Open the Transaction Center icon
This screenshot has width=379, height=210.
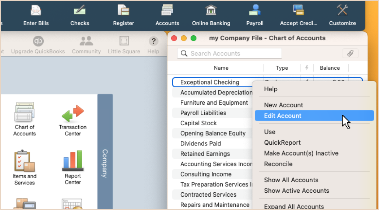click(73, 121)
